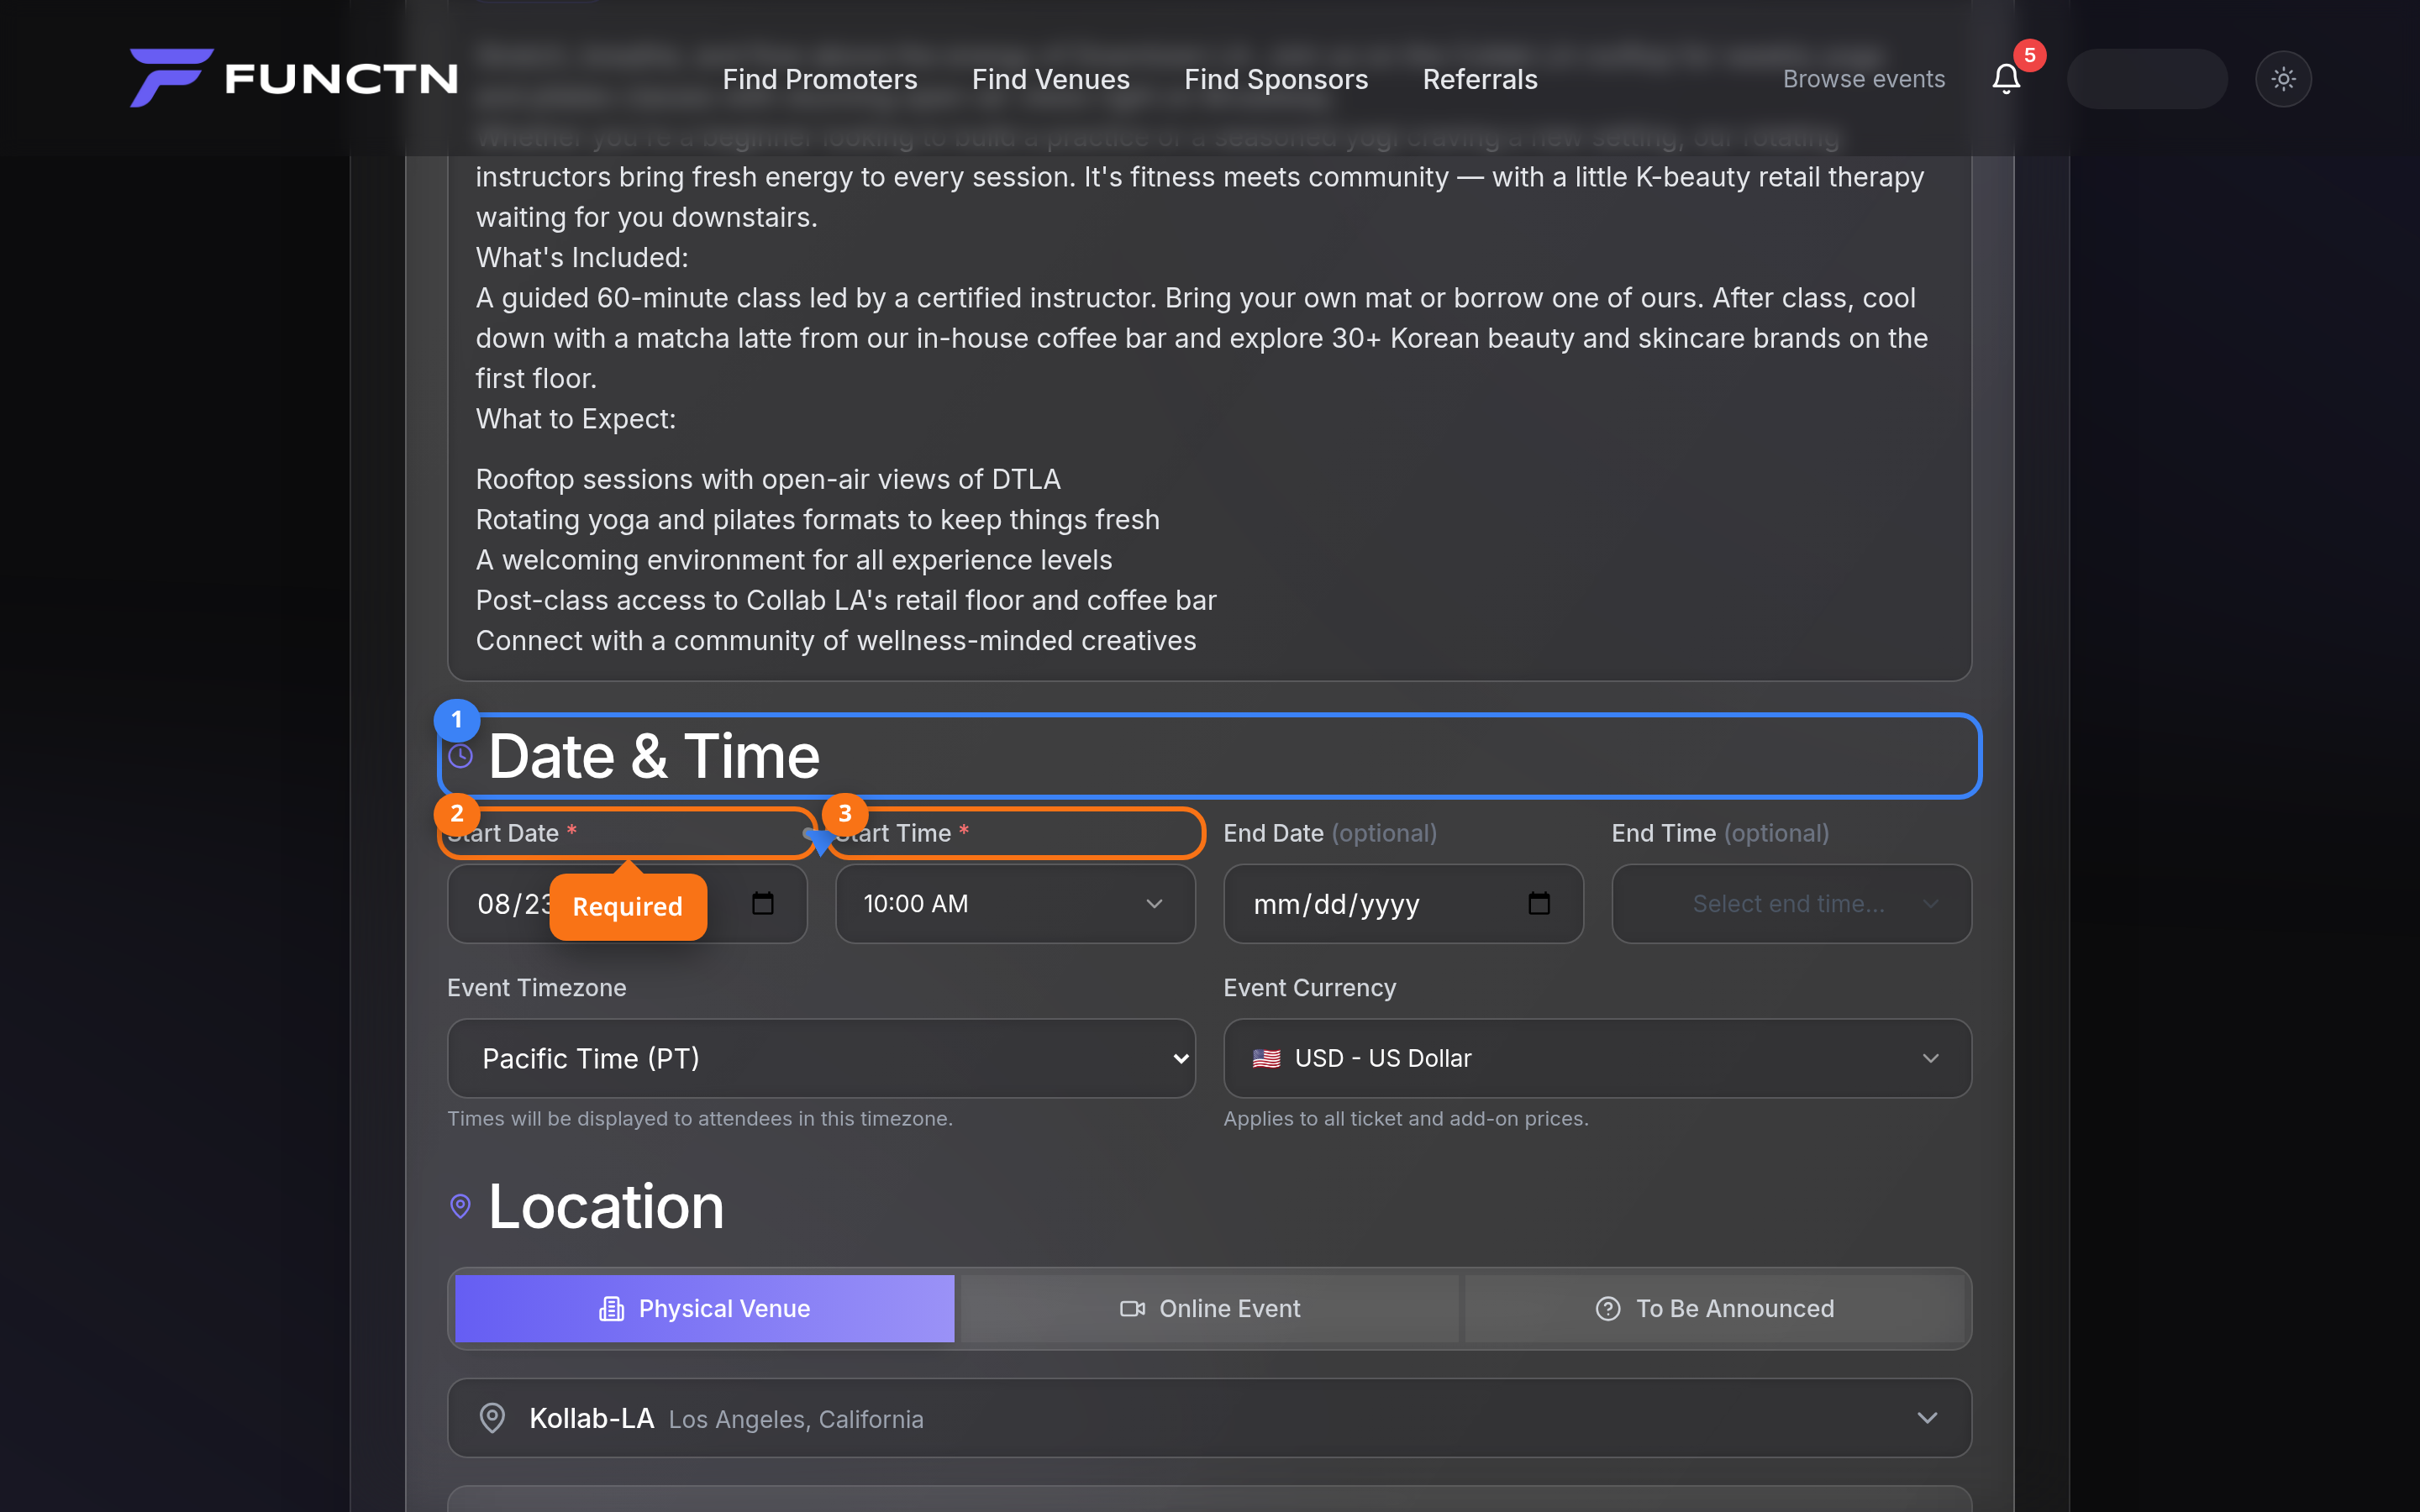Click the Event Timezone chevron arrow
The image size is (2420, 1512).
pos(1180,1058)
